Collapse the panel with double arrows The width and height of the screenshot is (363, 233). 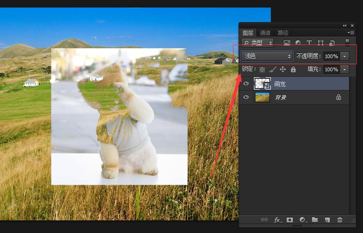tap(345, 25)
